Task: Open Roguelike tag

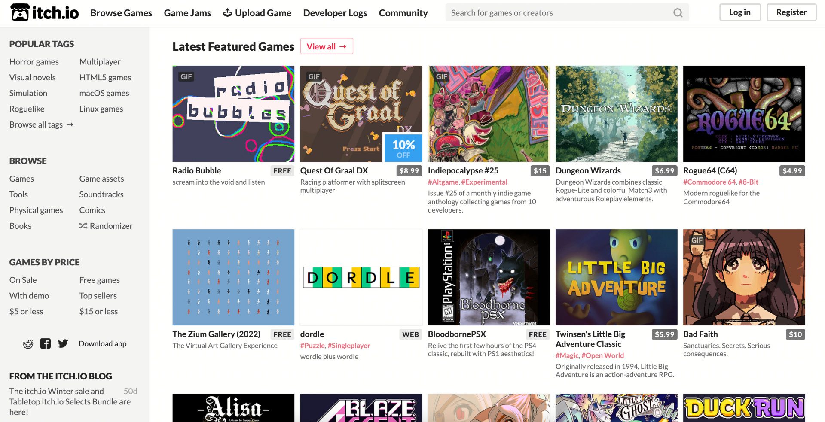Action: tap(27, 109)
